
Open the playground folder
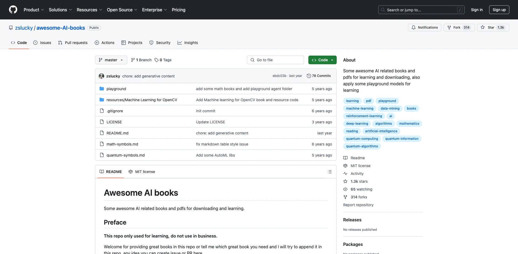point(116,89)
